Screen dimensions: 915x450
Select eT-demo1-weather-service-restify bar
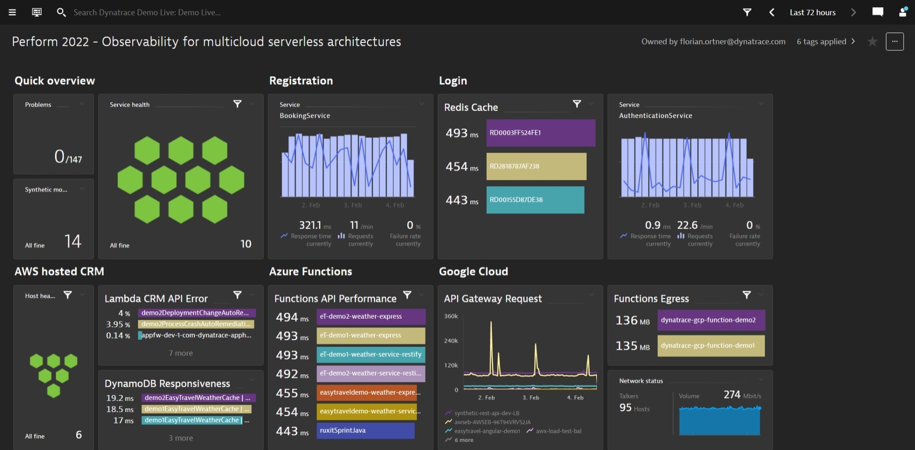coord(371,355)
